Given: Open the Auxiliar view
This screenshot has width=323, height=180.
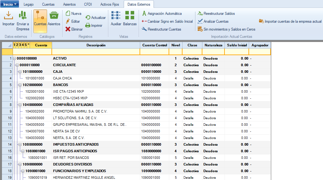Looking at the screenshot, I should (x=116, y=15).
